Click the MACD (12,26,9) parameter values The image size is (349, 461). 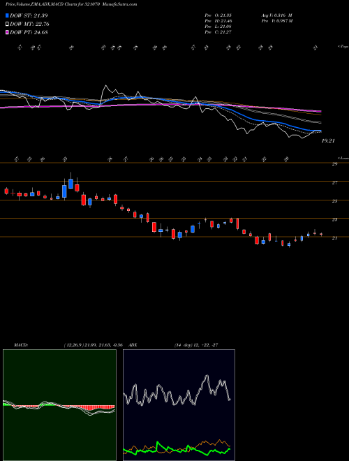point(93,345)
